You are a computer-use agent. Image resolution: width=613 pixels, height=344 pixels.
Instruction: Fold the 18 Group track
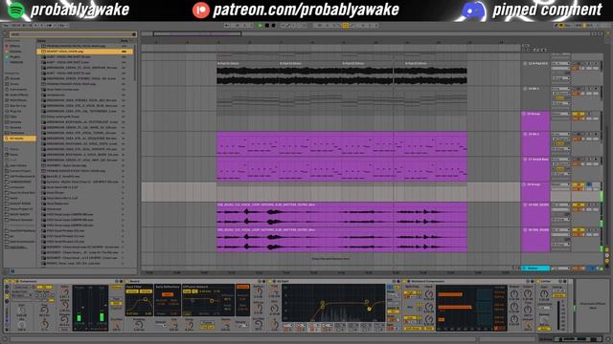pos(524,184)
